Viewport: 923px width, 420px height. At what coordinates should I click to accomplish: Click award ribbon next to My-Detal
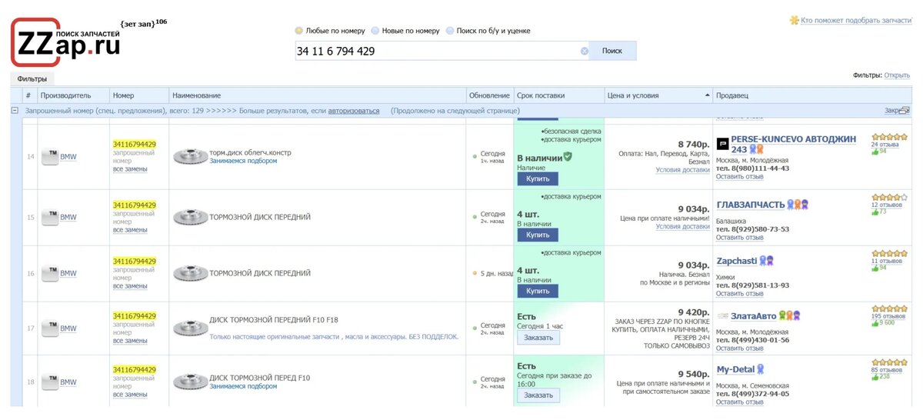click(x=761, y=369)
